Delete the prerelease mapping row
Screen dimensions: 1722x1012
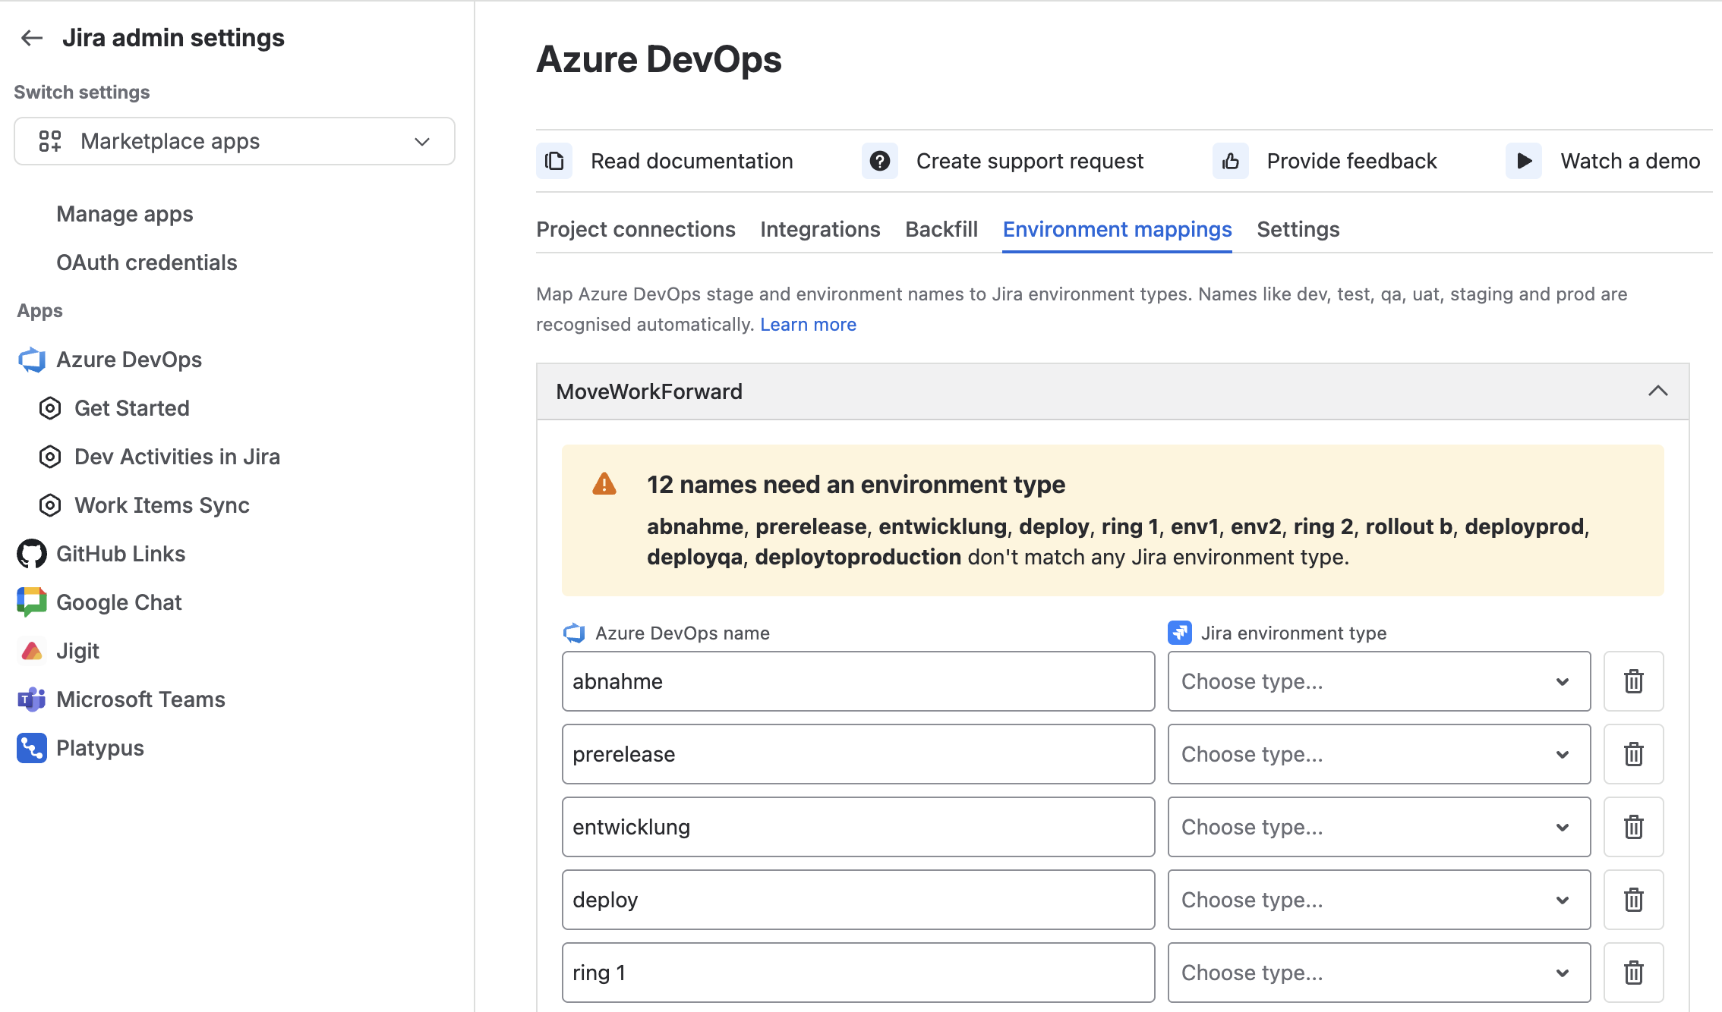point(1634,754)
